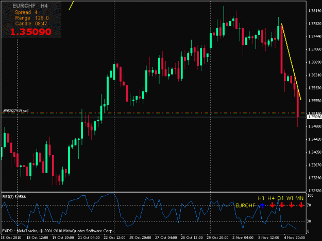Click the 1.34050 price axis label
This screenshot has height=241, width=322.
click(x=315, y=152)
